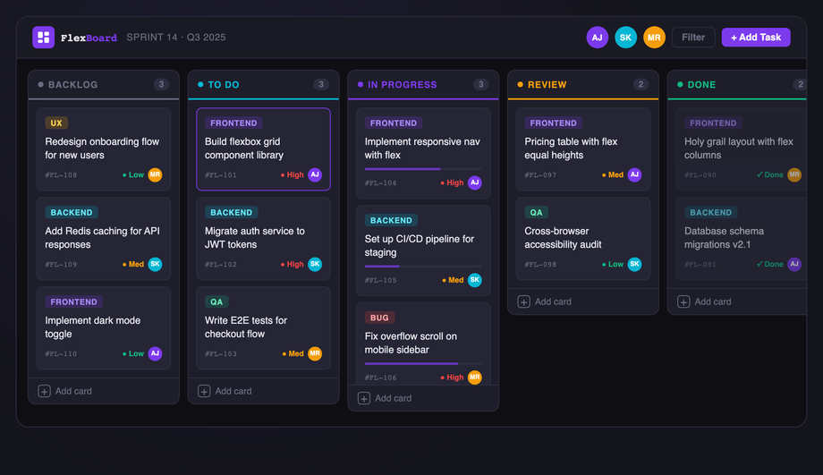Click the MR avatar on card FL-090

[794, 174]
